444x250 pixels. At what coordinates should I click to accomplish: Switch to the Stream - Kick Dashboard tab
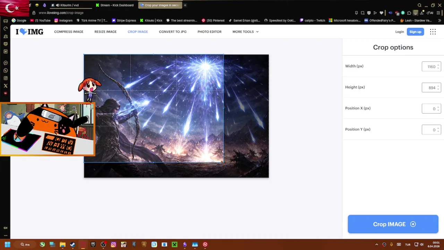[x=115, y=5]
